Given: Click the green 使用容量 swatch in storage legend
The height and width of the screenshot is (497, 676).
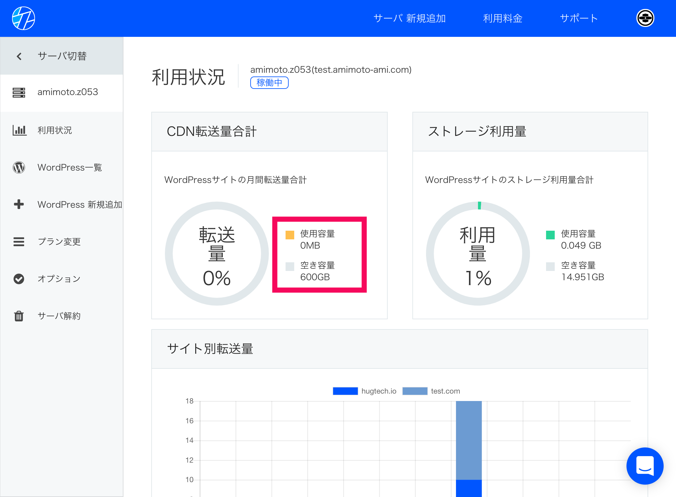Looking at the screenshot, I should (550, 235).
